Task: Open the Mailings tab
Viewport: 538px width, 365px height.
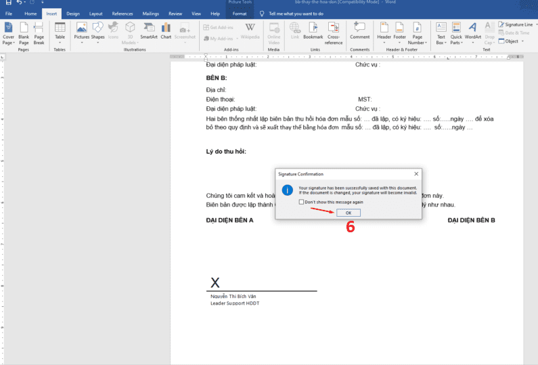Action: click(151, 14)
